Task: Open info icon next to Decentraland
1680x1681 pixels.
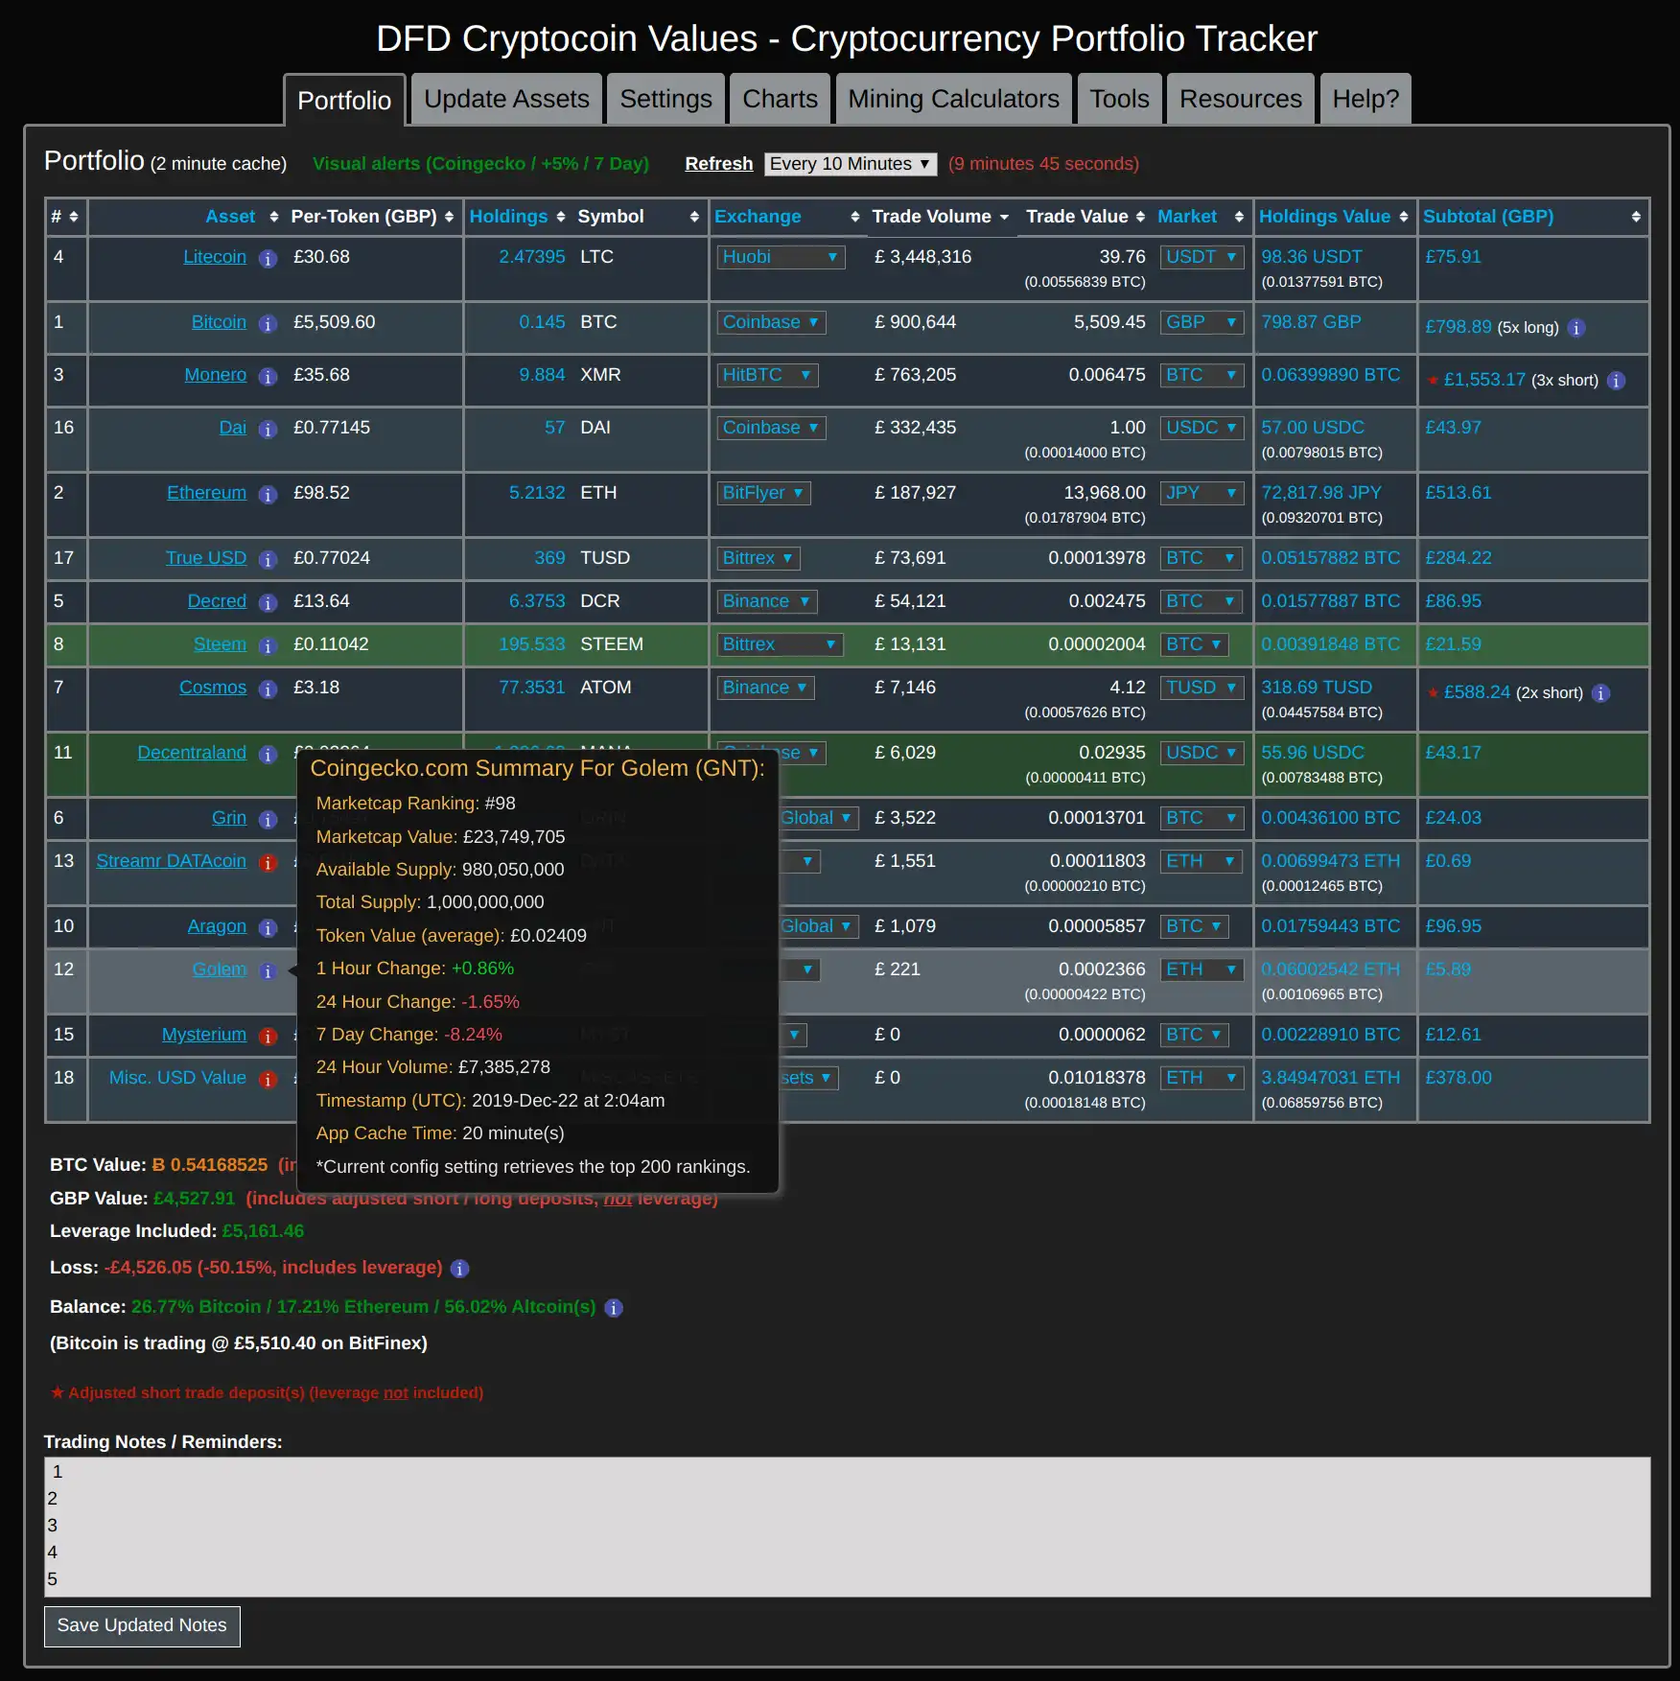Action: pos(268,755)
